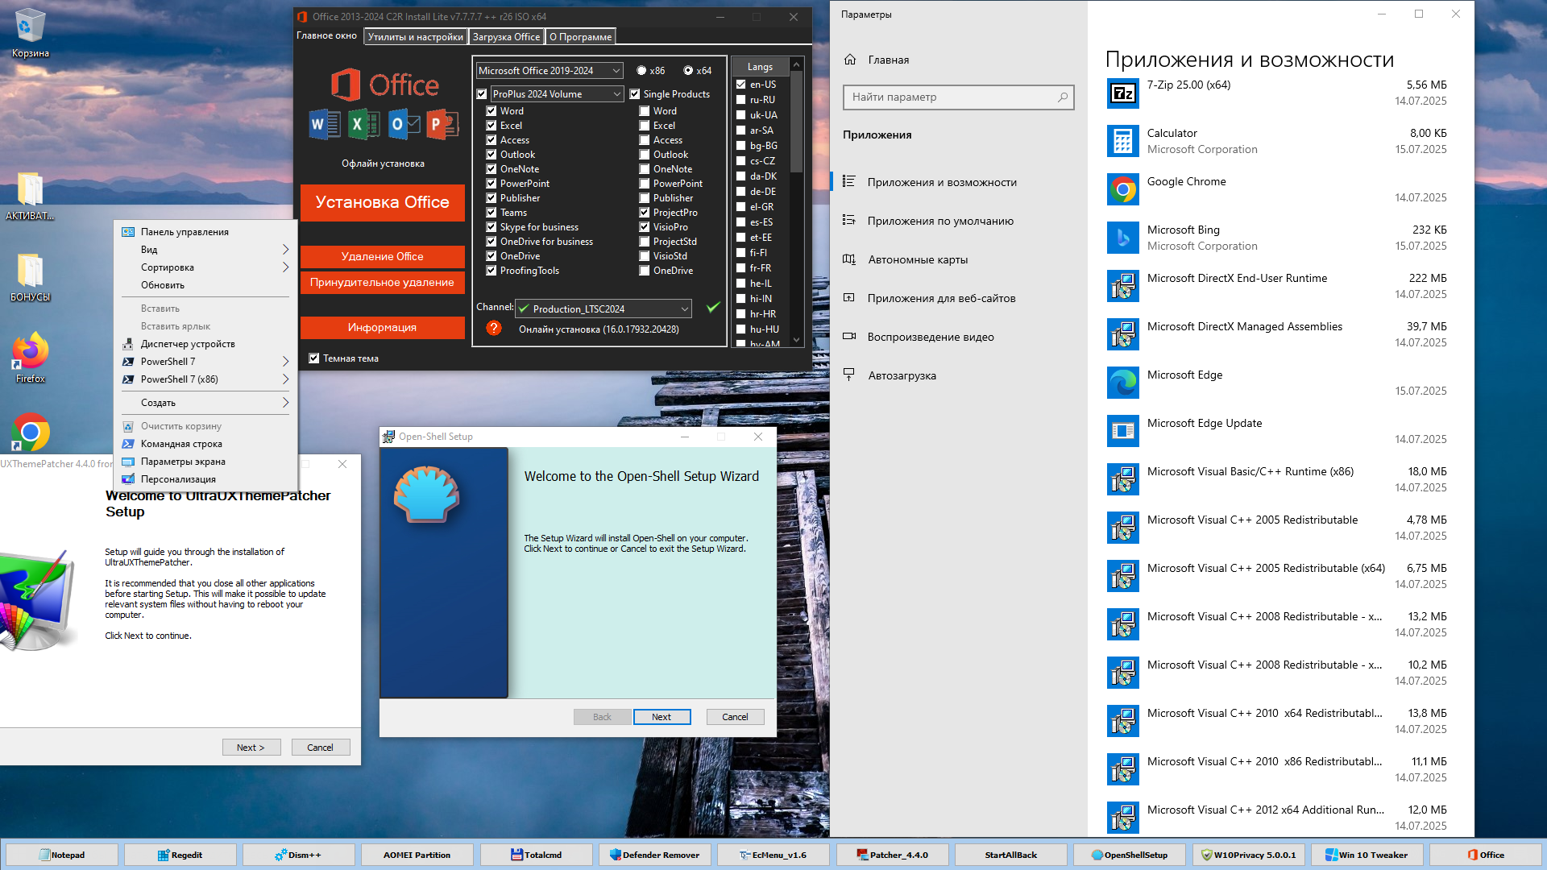This screenshot has width=1547, height=870.
Task: Toggle the Single Products checkbox
Action: tap(634, 94)
